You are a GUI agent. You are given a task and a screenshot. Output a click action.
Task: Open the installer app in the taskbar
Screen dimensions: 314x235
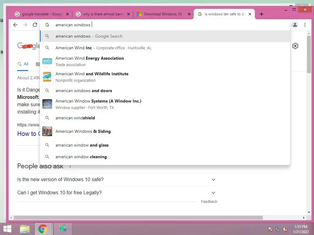click(x=63, y=229)
